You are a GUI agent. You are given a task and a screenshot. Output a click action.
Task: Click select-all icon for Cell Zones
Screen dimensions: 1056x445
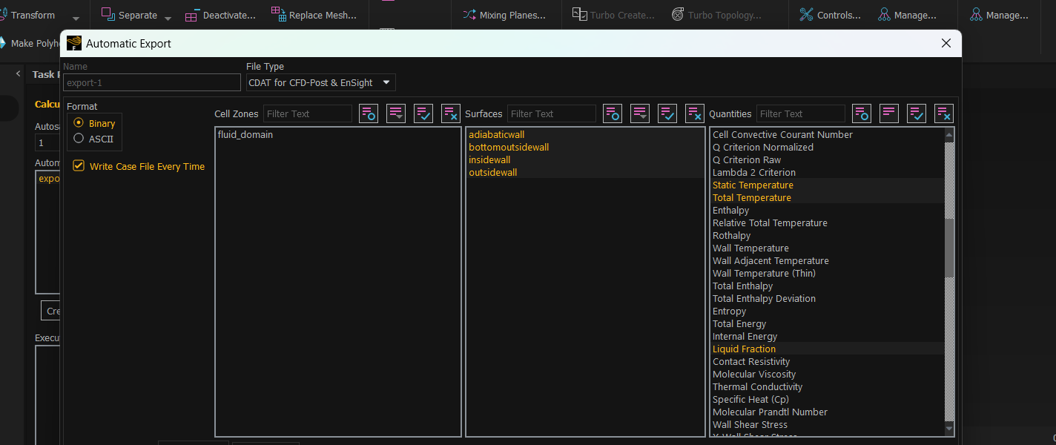423,113
